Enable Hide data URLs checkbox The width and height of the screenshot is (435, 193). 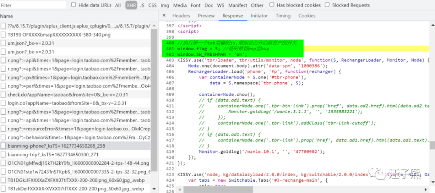tap(74, 5)
